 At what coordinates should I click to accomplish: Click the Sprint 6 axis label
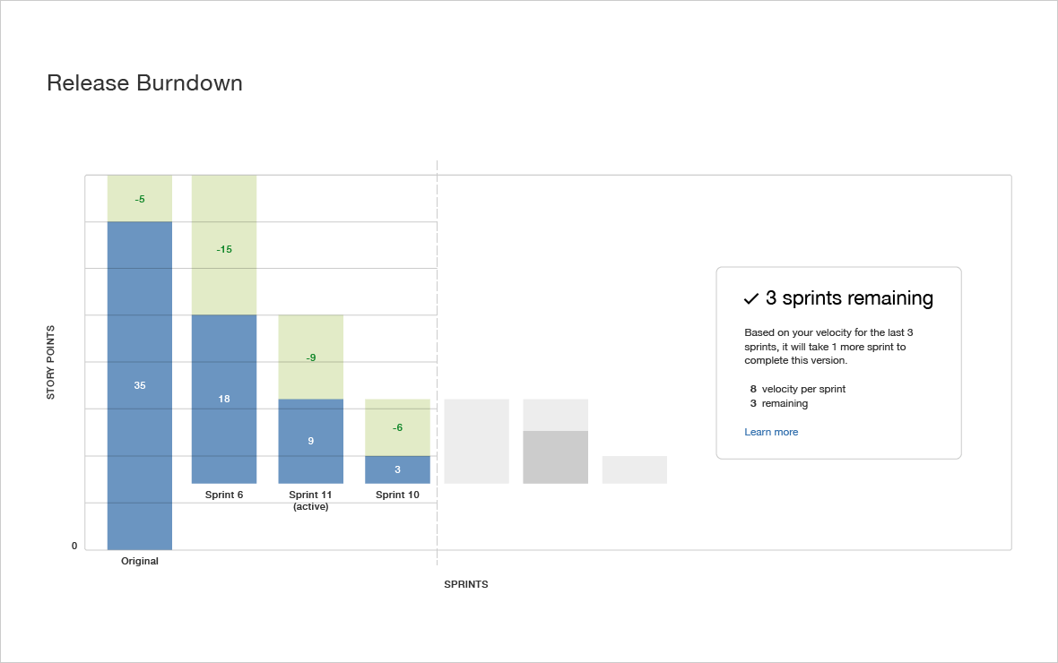tap(224, 495)
